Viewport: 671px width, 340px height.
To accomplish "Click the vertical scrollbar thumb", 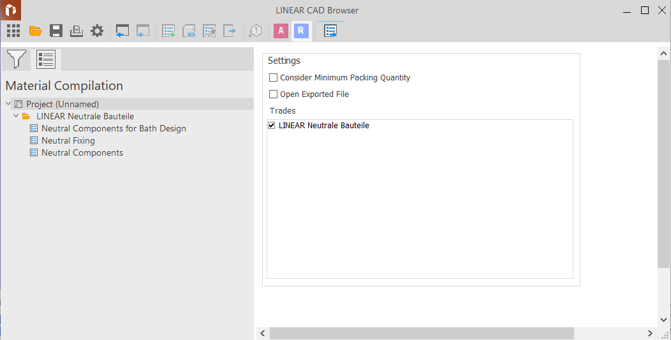I will [664, 164].
